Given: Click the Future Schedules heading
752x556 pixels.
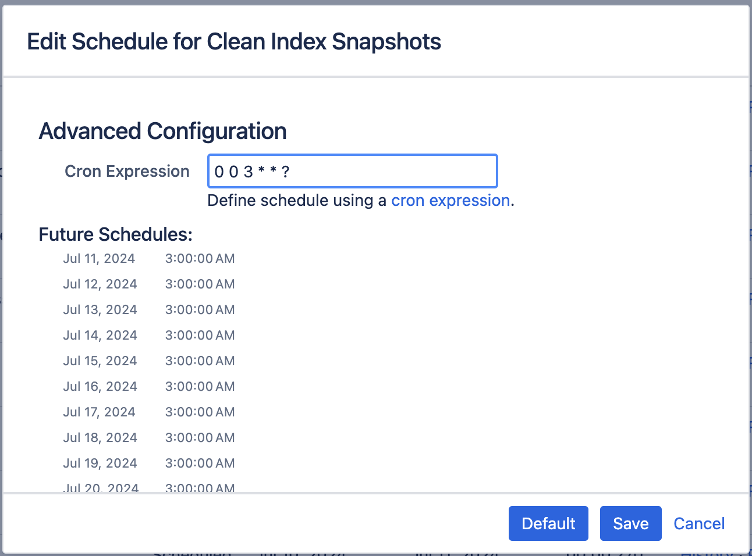Looking at the screenshot, I should tap(115, 234).
